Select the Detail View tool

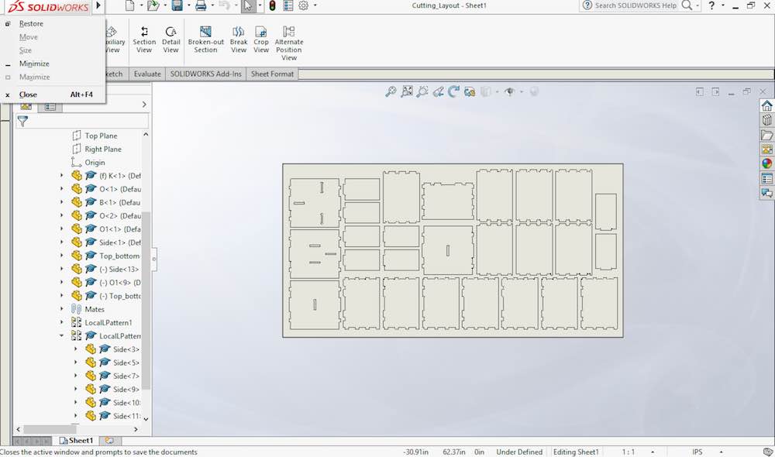(171, 40)
